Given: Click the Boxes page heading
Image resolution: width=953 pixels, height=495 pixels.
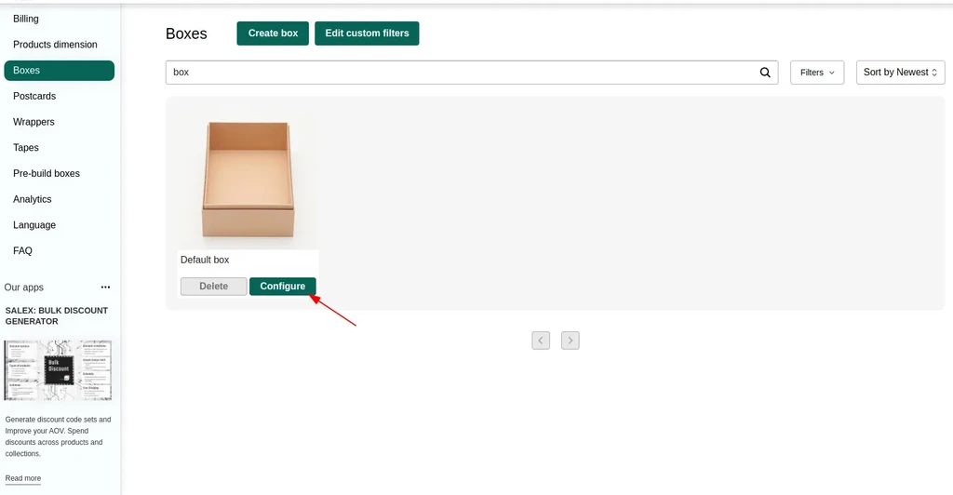Looking at the screenshot, I should (186, 34).
